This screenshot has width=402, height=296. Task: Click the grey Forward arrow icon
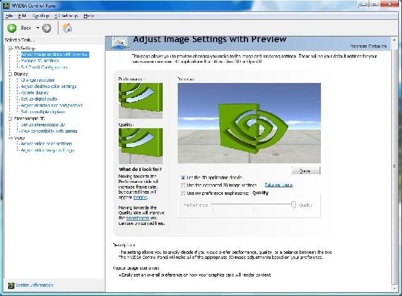coord(46,28)
